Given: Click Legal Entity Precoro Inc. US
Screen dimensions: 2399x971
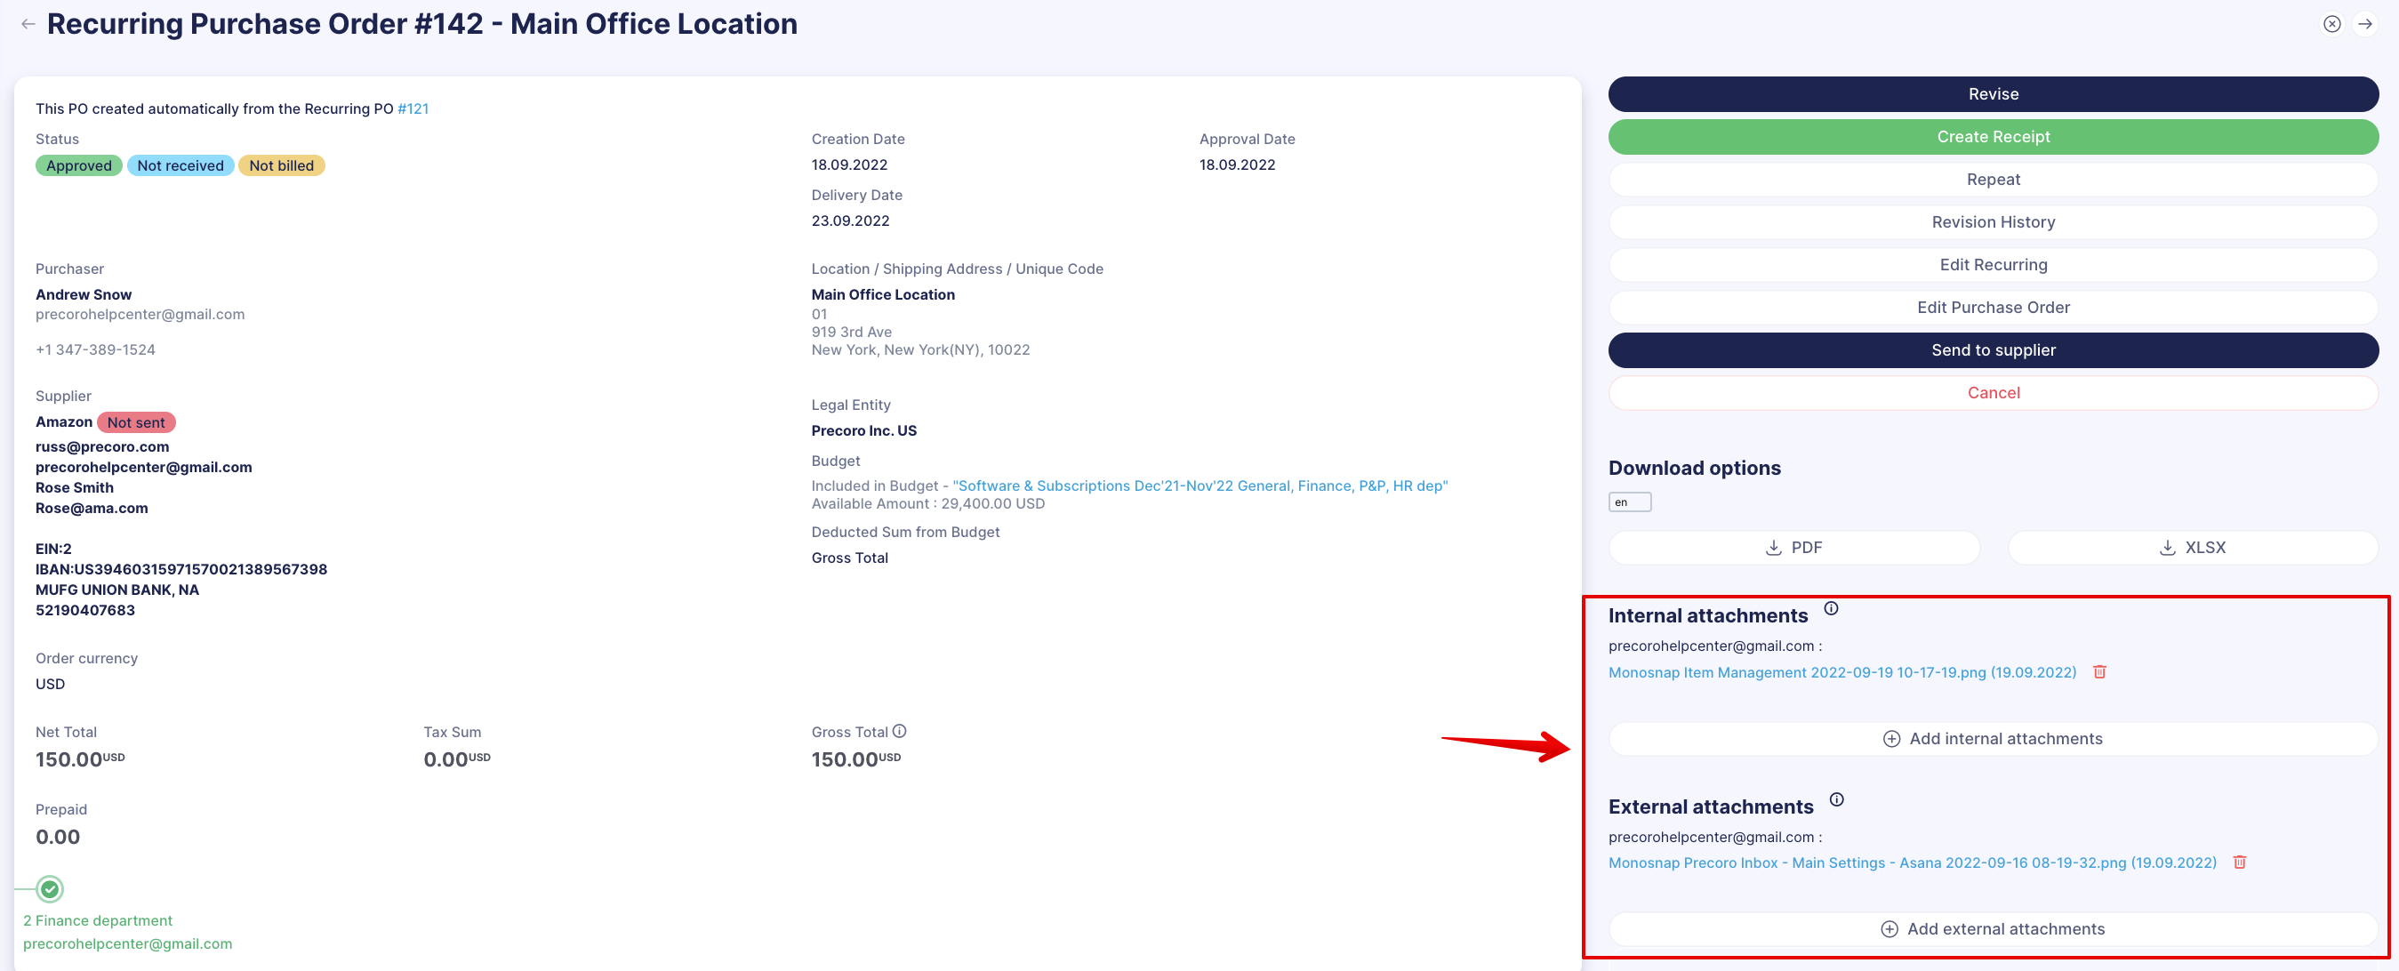Looking at the screenshot, I should point(863,431).
